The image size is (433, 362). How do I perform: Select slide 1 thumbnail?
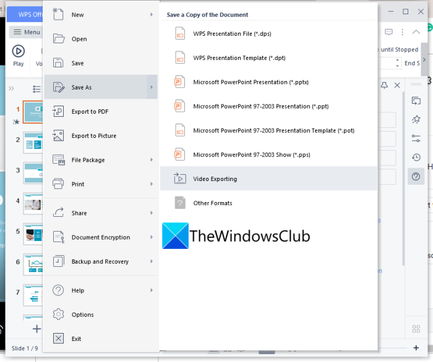(x=33, y=112)
